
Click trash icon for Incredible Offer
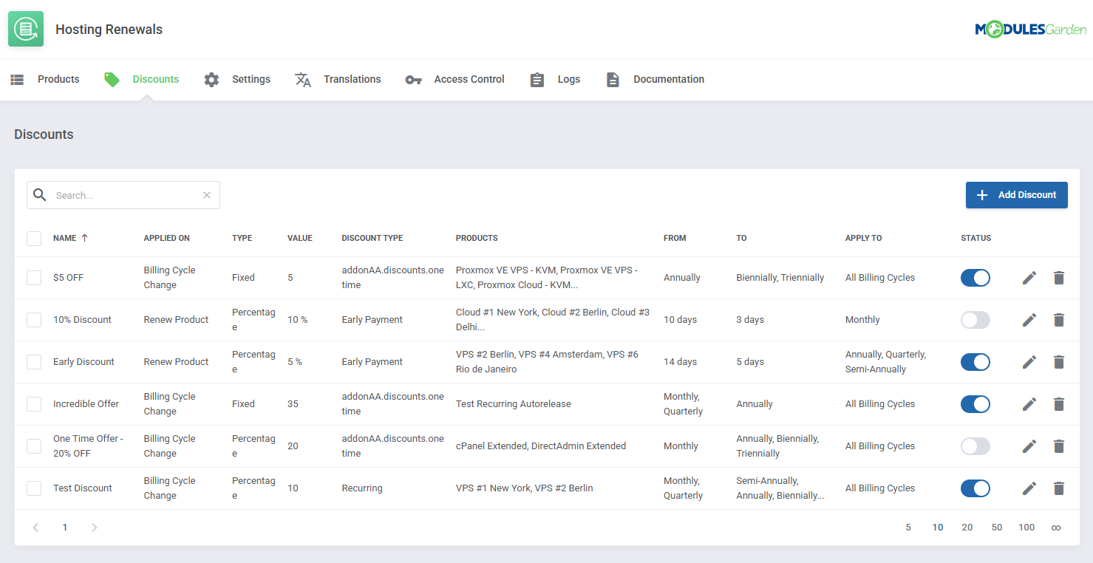1059,404
